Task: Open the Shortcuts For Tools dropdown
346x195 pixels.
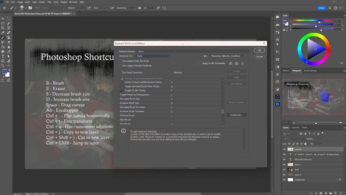Action: coord(153,56)
